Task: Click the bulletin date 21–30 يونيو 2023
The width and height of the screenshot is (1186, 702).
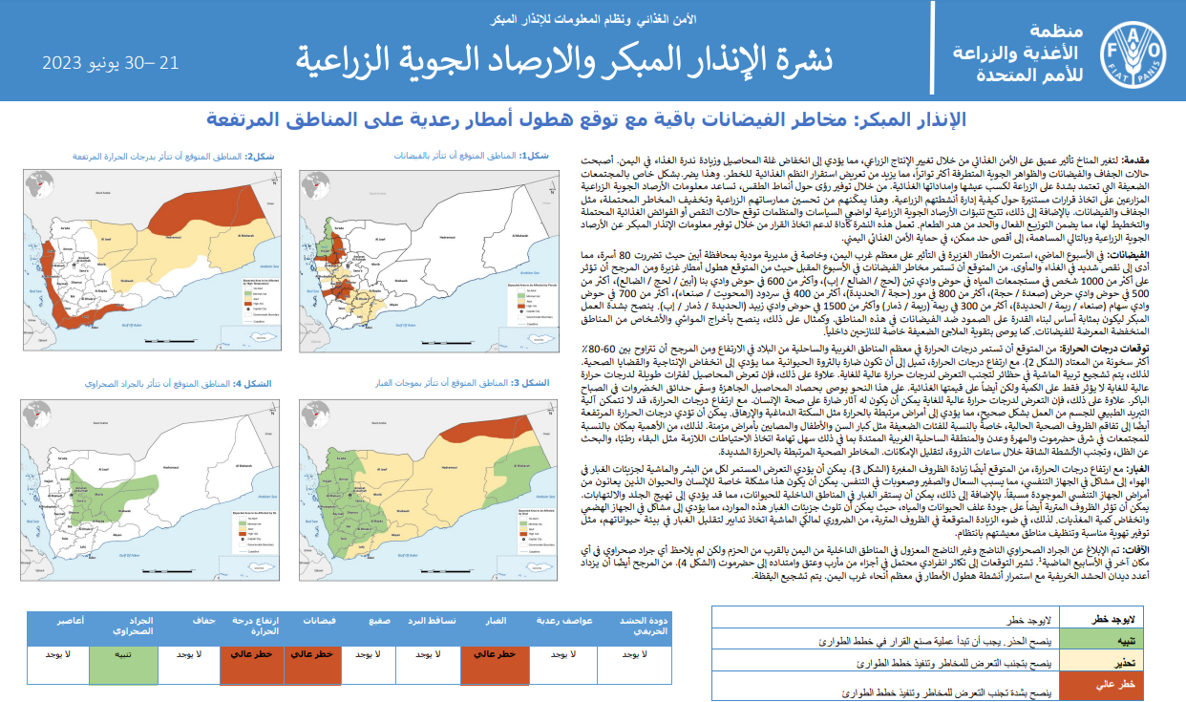Action: (x=111, y=63)
